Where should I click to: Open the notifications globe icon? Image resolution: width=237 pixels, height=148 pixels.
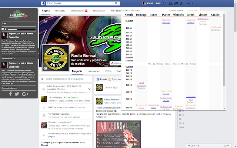click(181, 3)
